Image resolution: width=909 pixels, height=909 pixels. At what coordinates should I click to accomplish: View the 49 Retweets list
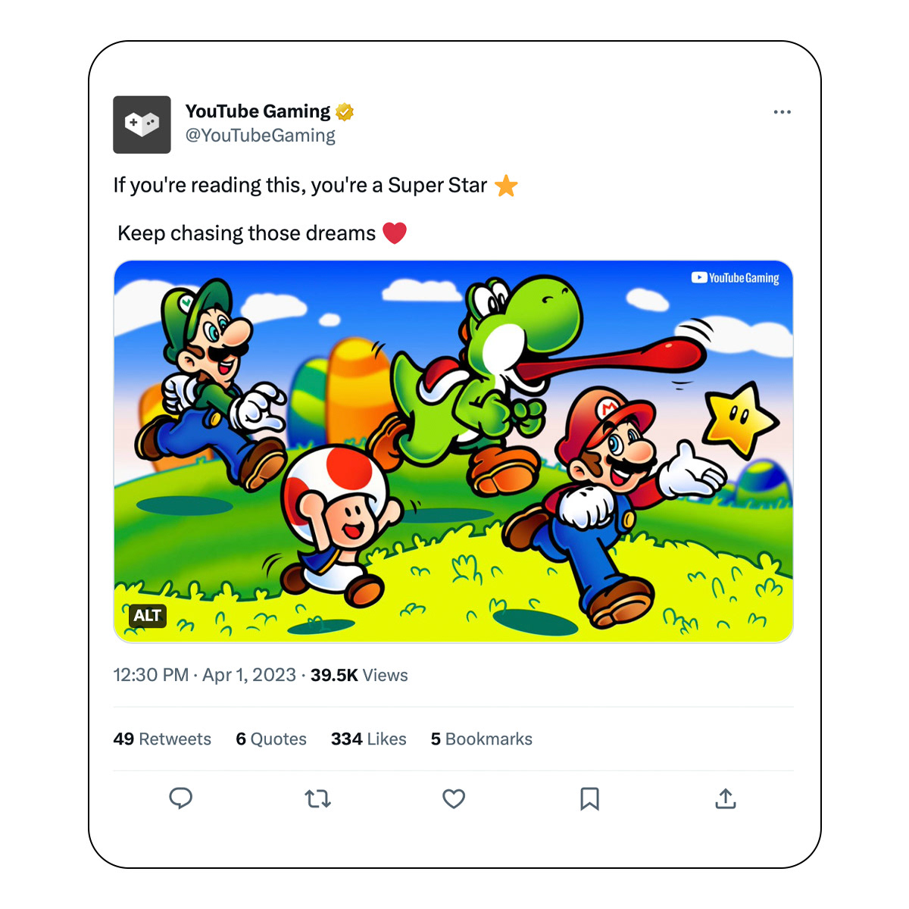[x=162, y=739]
